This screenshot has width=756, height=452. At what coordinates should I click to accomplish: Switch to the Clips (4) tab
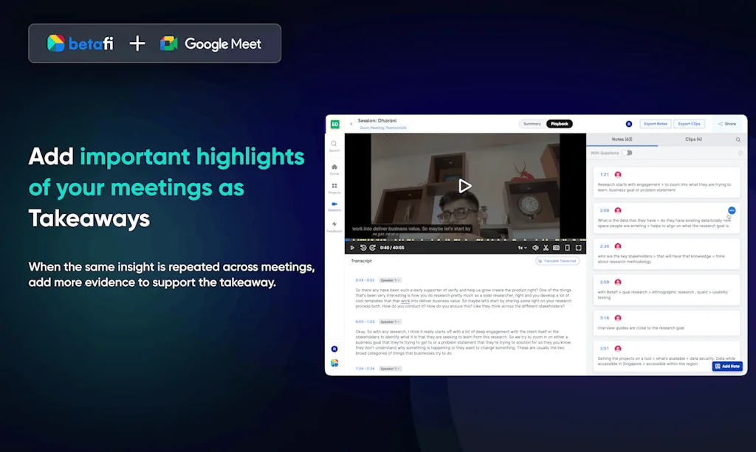[693, 139]
